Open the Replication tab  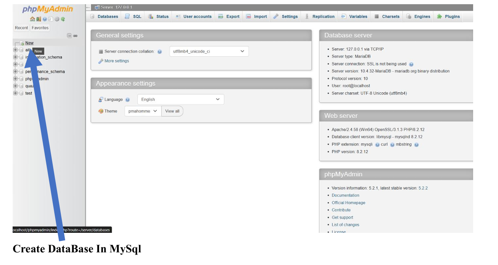point(319,16)
